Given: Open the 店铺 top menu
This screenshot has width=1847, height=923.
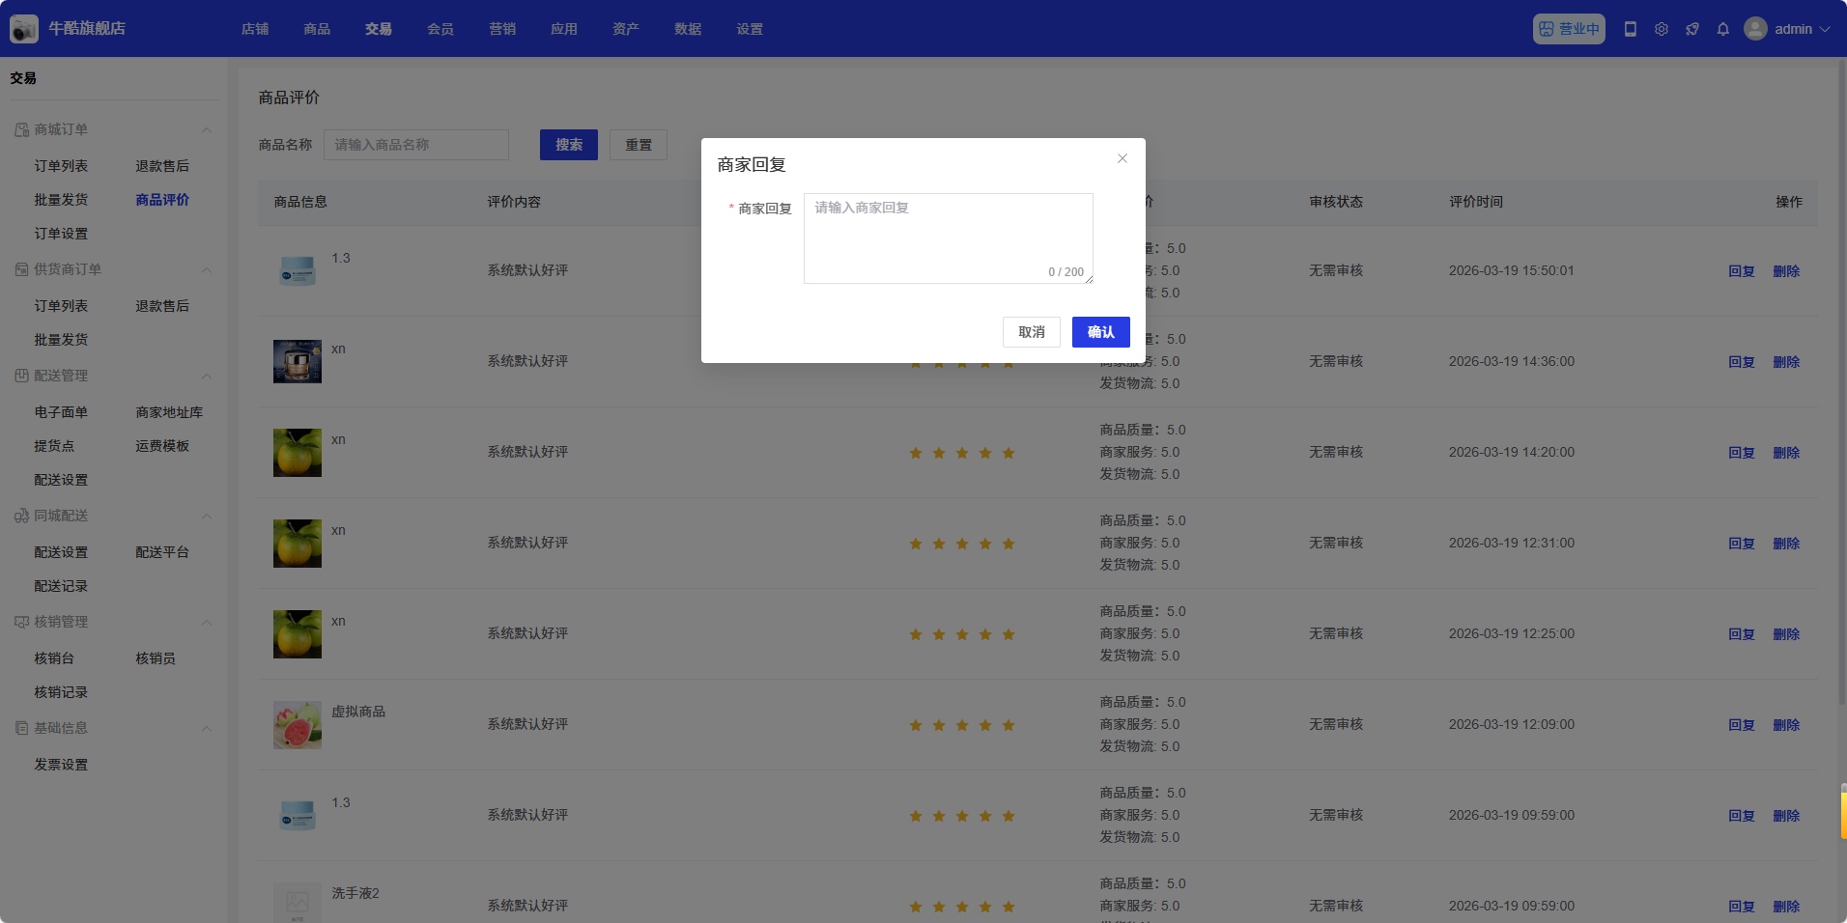Looking at the screenshot, I should [x=255, y=29].
